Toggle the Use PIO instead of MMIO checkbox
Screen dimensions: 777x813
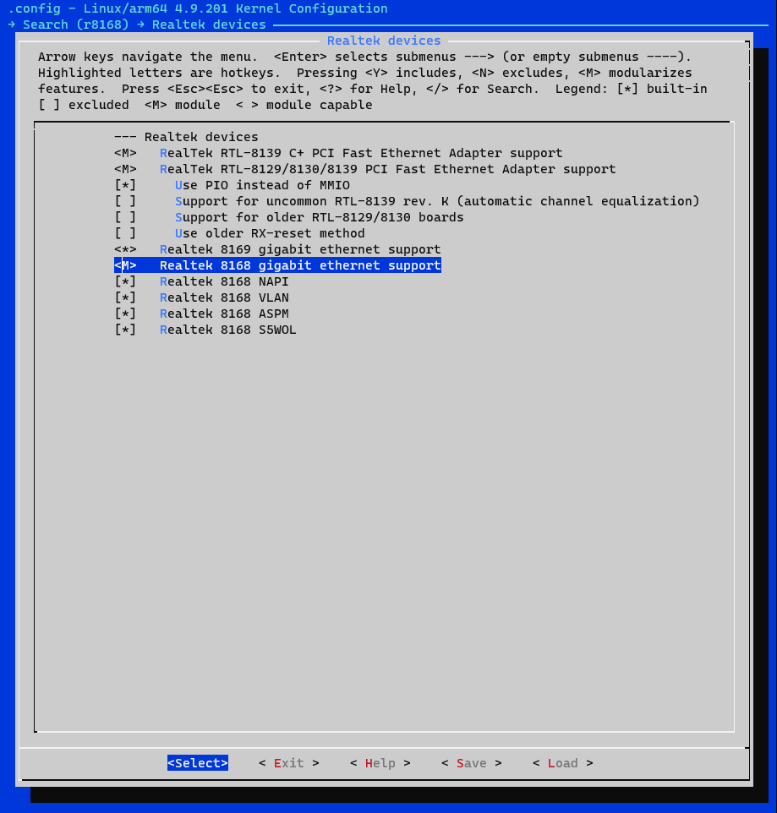pos(125,185)
